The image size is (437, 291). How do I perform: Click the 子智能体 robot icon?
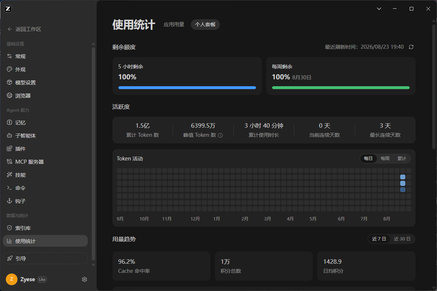click(x=9, y=136)
